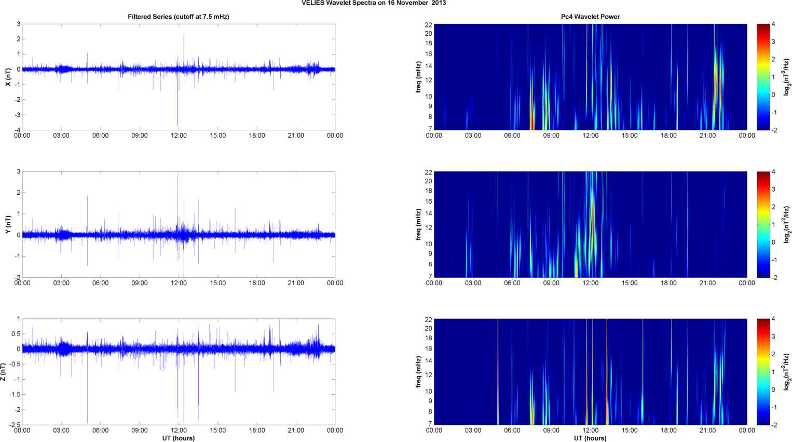The image size is (792, 442).
Task: Click the X (nT) axis label
Action: click(8, 77)
